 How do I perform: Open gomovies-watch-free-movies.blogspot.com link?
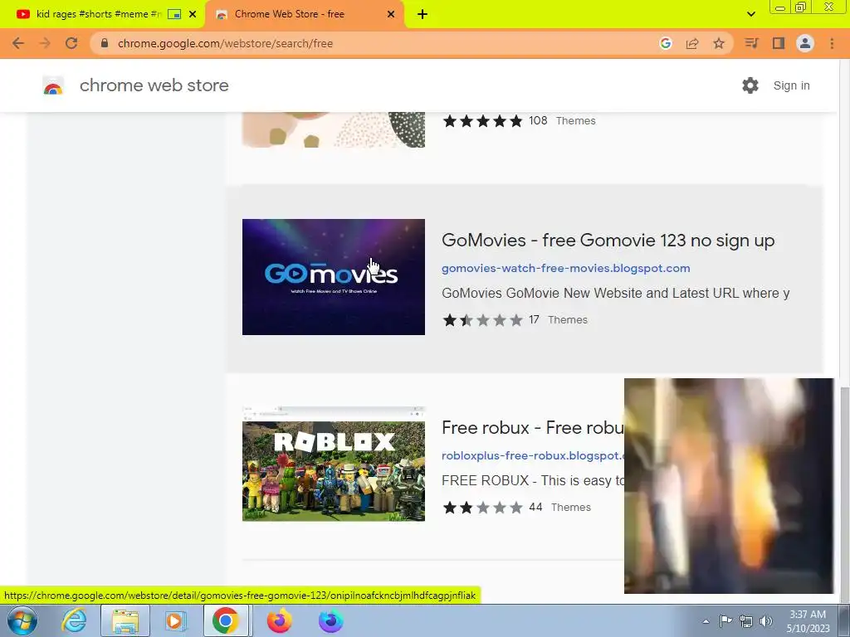click(x=565, y=268)
